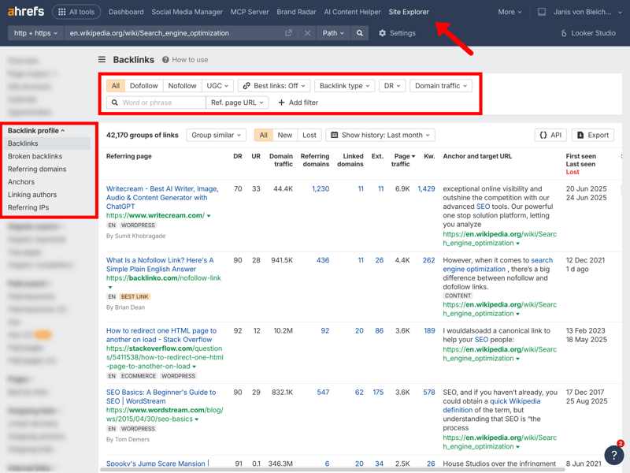Click the Export button

click(592, 135)
